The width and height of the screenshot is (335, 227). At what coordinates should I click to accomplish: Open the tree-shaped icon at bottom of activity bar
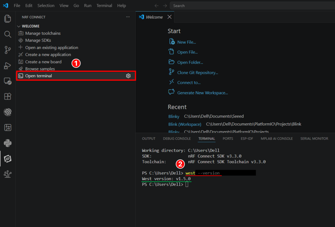pyautogui.click(x=8, y=174)
